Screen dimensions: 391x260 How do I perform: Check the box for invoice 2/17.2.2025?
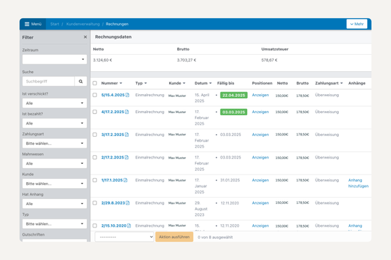coord(95,158)
